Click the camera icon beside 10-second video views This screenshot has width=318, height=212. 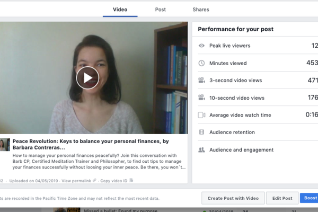(x=201, y=98)
